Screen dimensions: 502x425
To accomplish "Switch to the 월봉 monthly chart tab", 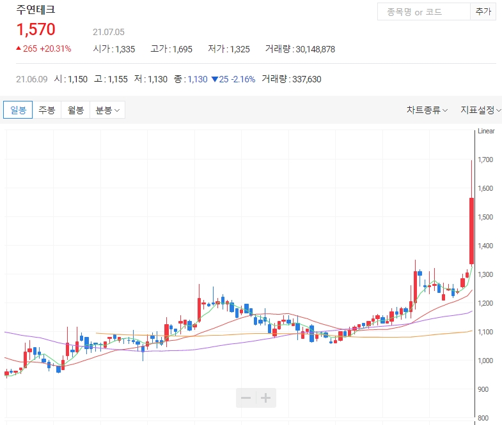I will 75,110.
